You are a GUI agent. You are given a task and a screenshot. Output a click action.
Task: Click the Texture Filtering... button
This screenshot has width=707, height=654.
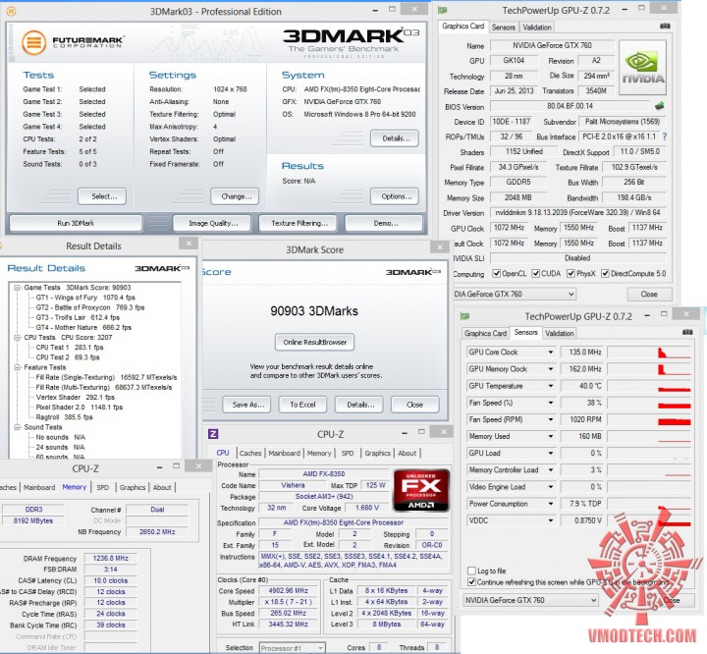pos(299,223)
